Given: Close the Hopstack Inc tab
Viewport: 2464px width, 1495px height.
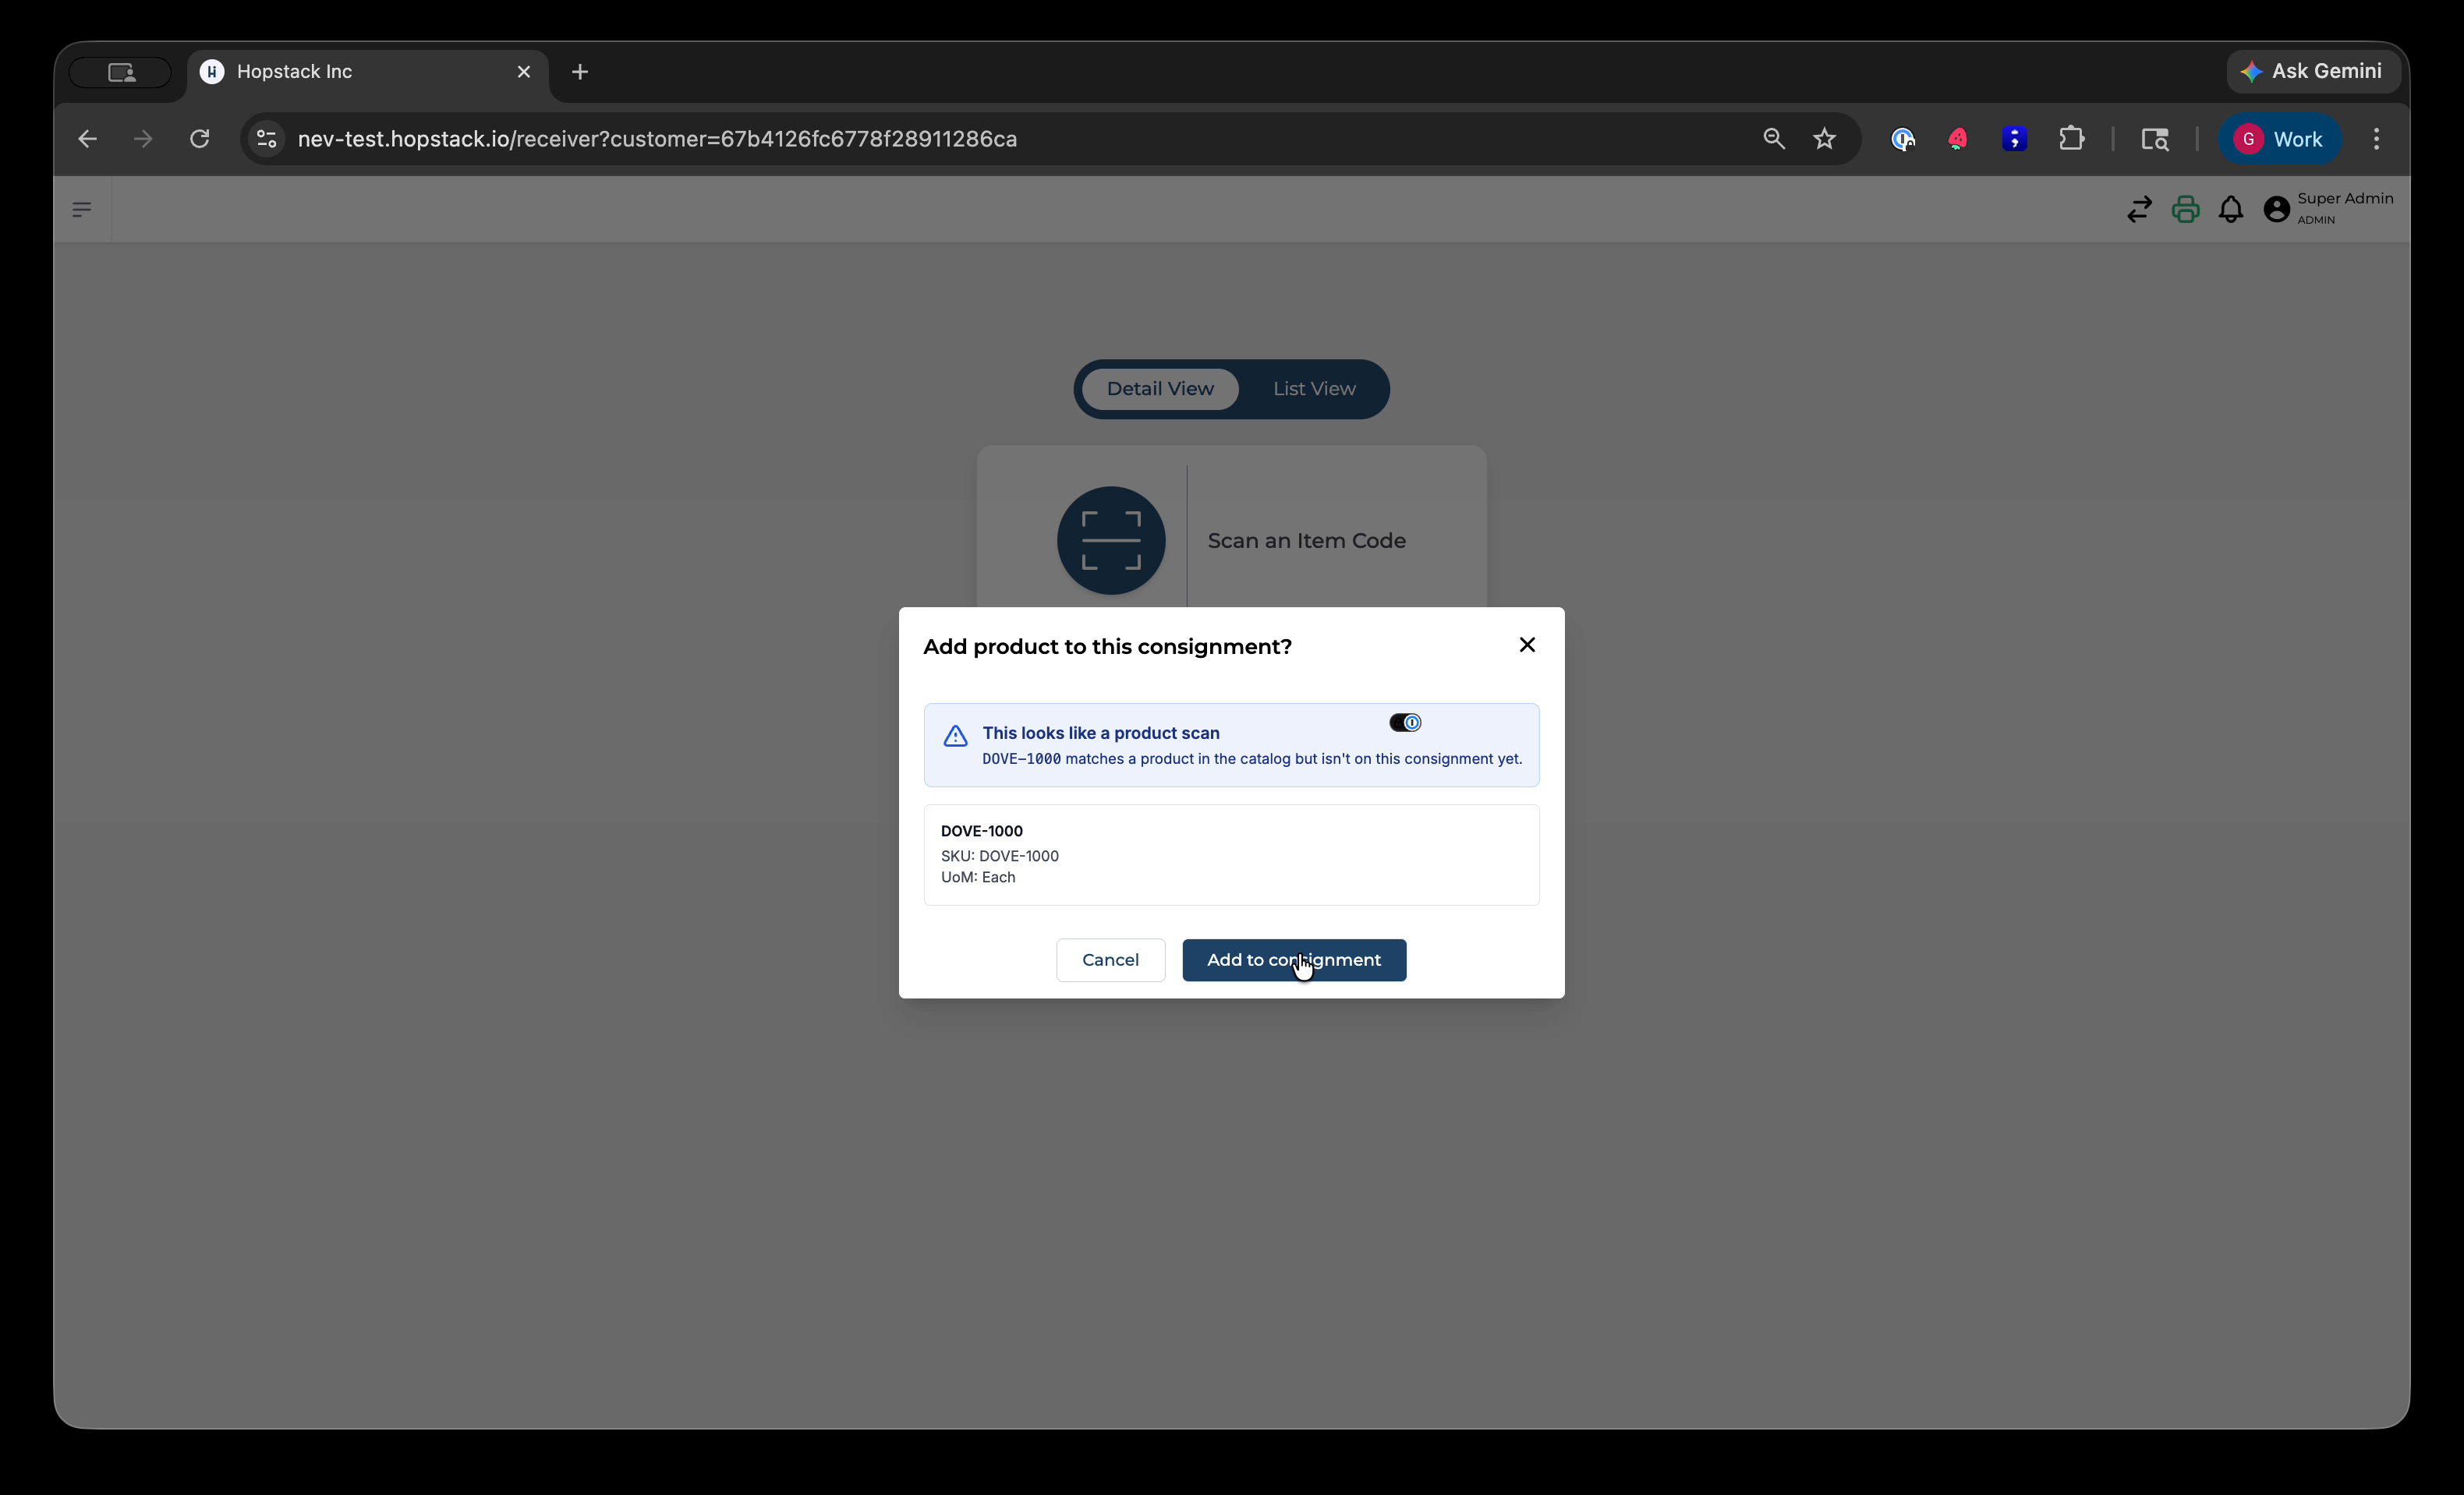Looking at the screenshot, I should (524, 72).
